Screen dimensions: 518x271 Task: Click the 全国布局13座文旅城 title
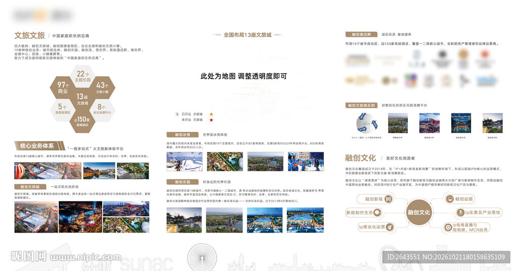pyautogui.click(x=247, y=35)
